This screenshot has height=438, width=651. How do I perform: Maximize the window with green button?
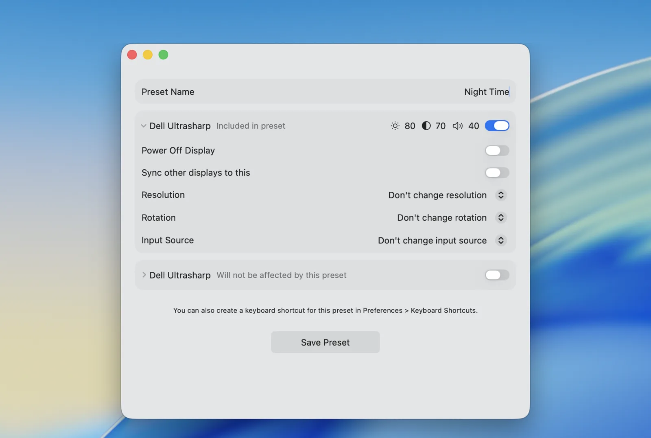pos(164,55)
